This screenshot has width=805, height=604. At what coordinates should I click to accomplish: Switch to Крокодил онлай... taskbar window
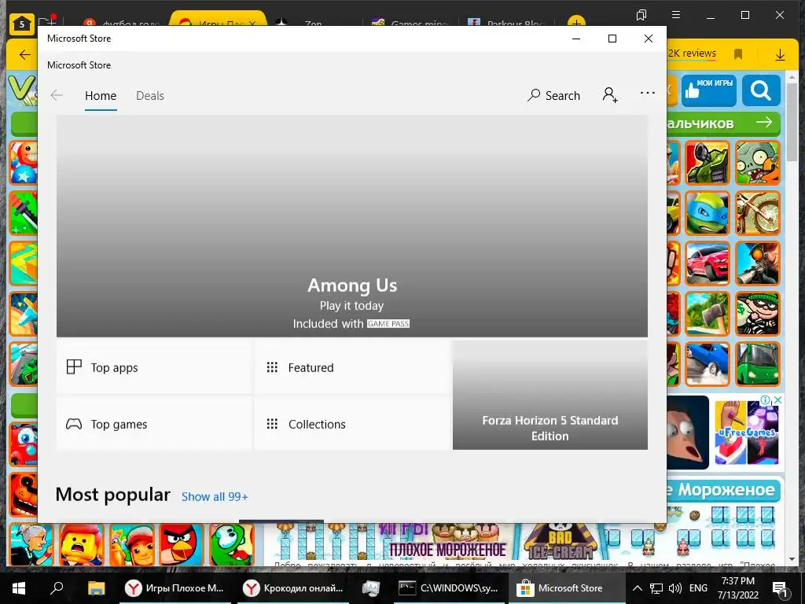[295, 588]
